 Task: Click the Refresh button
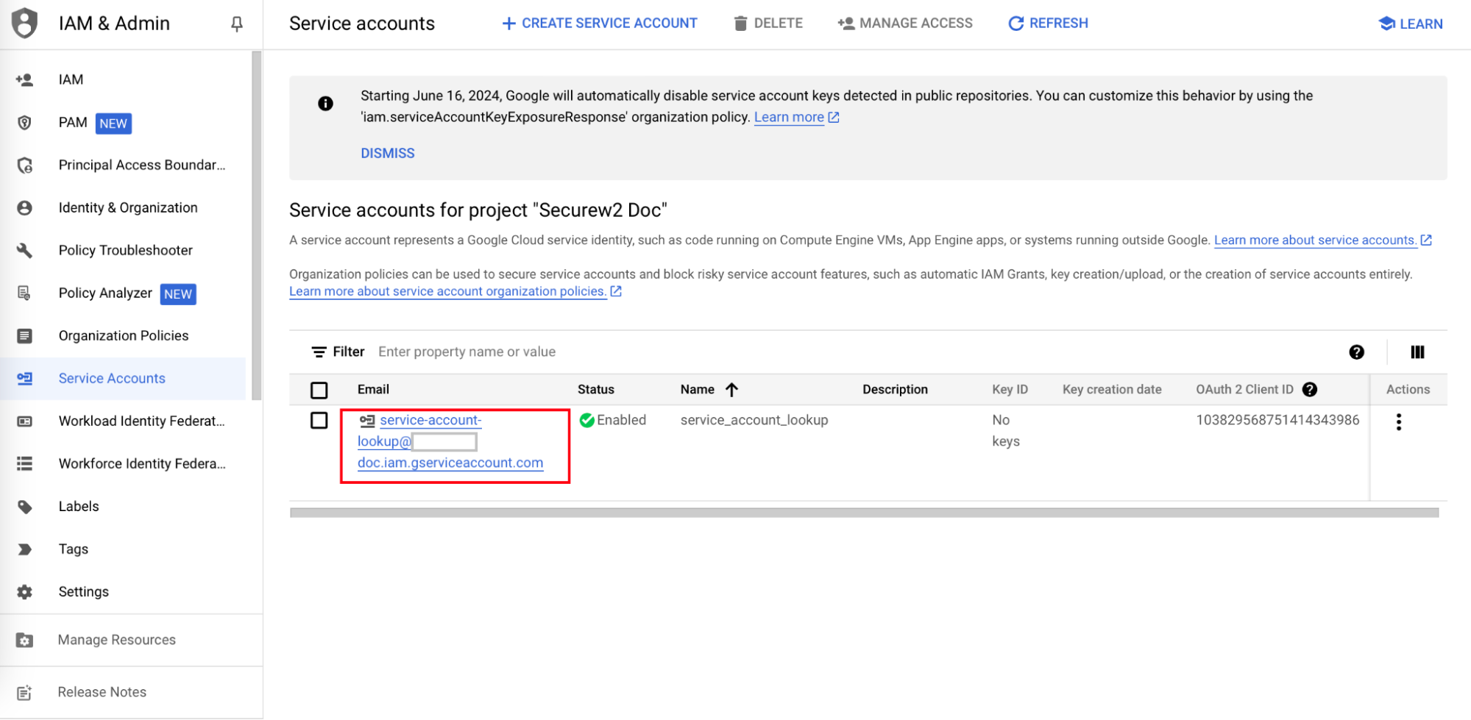(x=1048, y=24)
